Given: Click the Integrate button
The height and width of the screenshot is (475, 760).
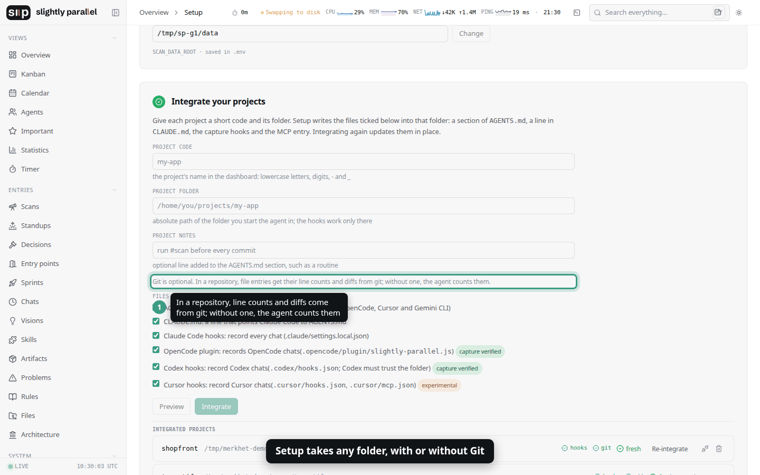Looking at the screenshot, I should click(216, 406).
